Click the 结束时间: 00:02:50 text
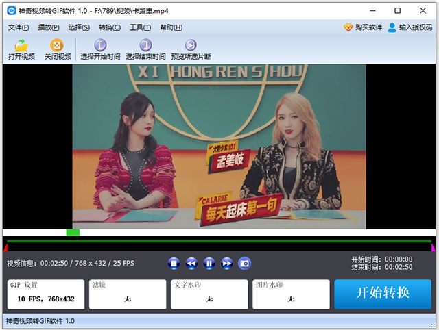The height and width of the screenshot is (330, 439). point(382,268)
